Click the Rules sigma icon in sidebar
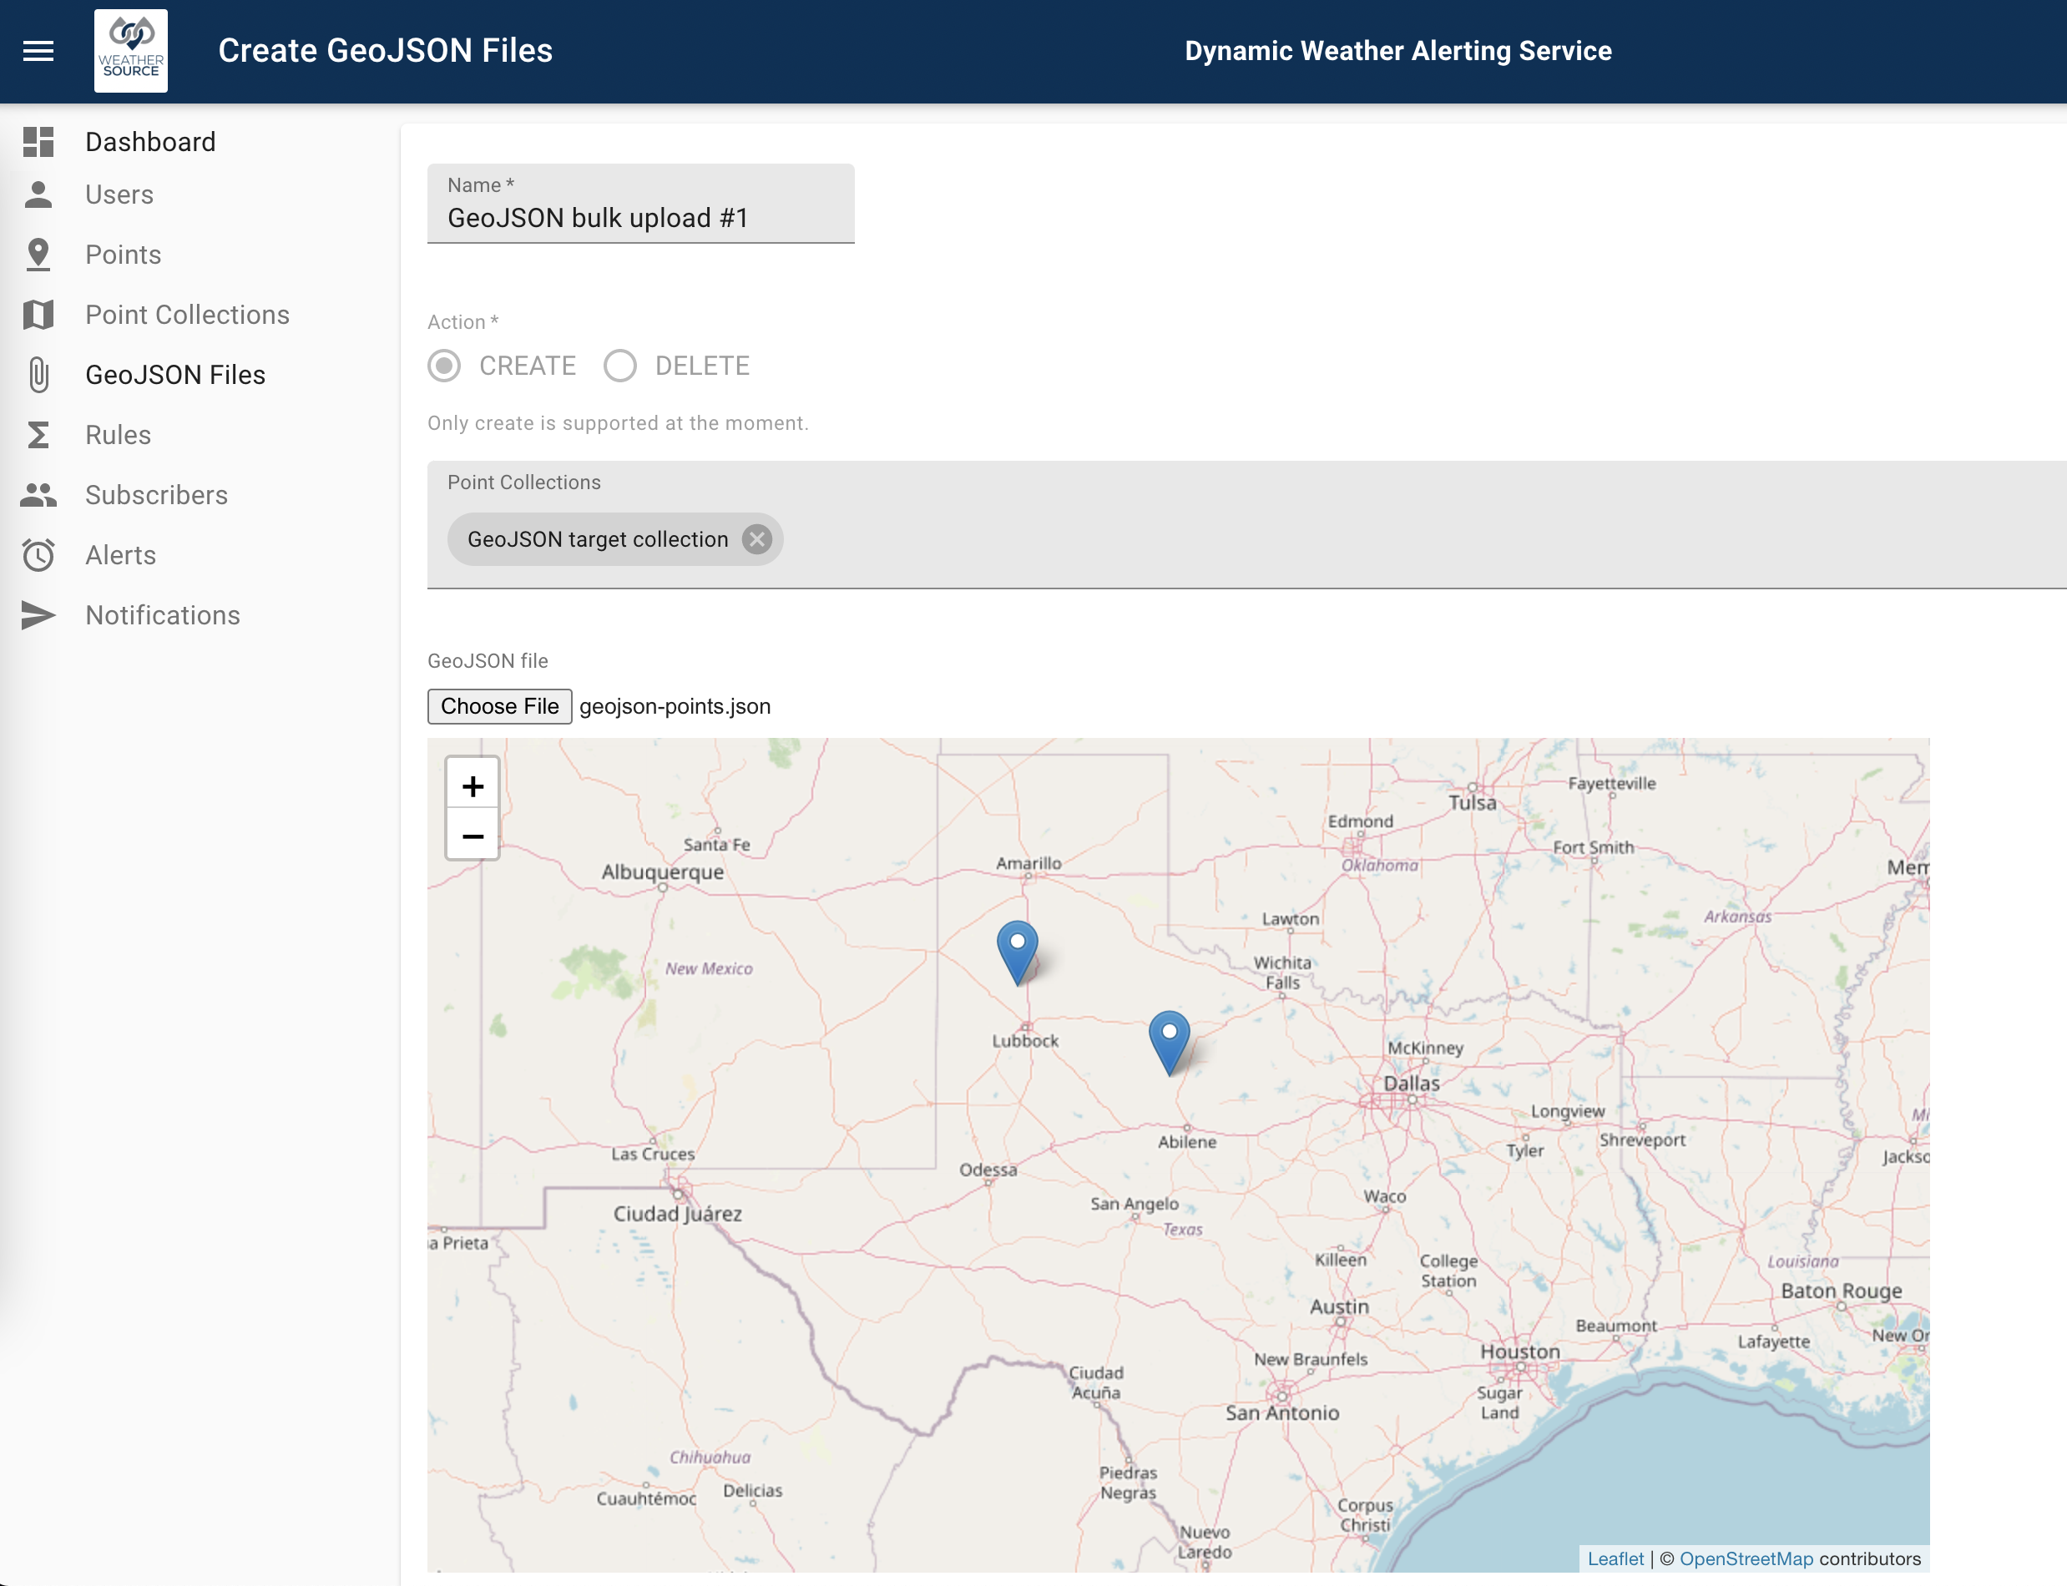Image resolution: width=2067 pixels, height=1586 pixels. pos(37,435)
